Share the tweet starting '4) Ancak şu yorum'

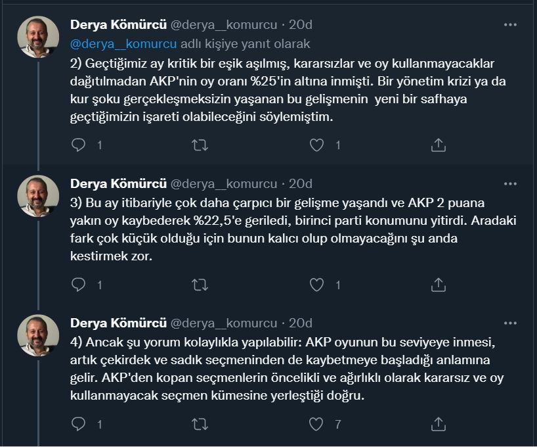click(439, 424)
